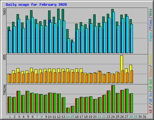
Task: Click the "kB Out" legend label
Action: coord(151,85)
